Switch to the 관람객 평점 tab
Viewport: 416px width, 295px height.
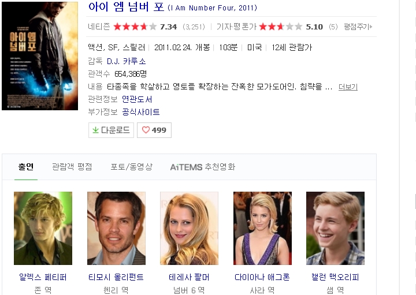click(72, 167)
